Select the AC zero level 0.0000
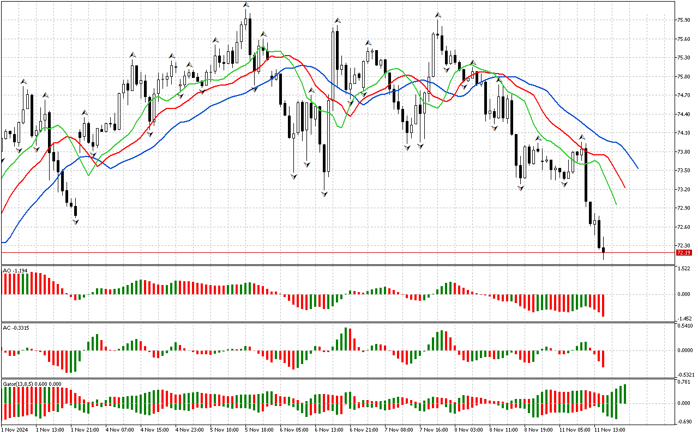This screenshot has width=698, height=436. pyautogui.click(x=685, y=350)
